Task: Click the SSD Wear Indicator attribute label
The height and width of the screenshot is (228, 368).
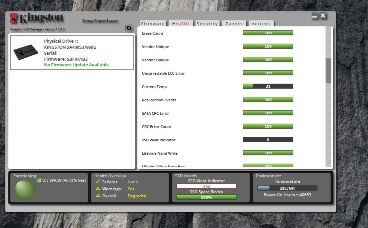Action: [159, 140]
